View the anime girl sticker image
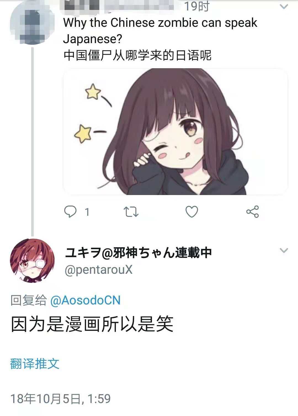The width and height of the screenshot is (298, 416). coord(175,131)
